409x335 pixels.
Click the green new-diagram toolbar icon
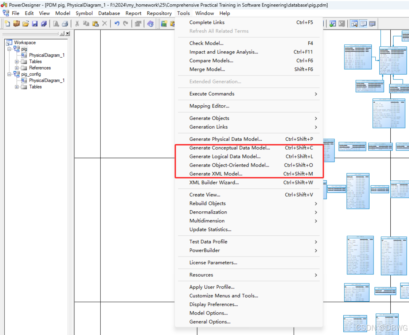pyautogui.click(x=164, y=24)
